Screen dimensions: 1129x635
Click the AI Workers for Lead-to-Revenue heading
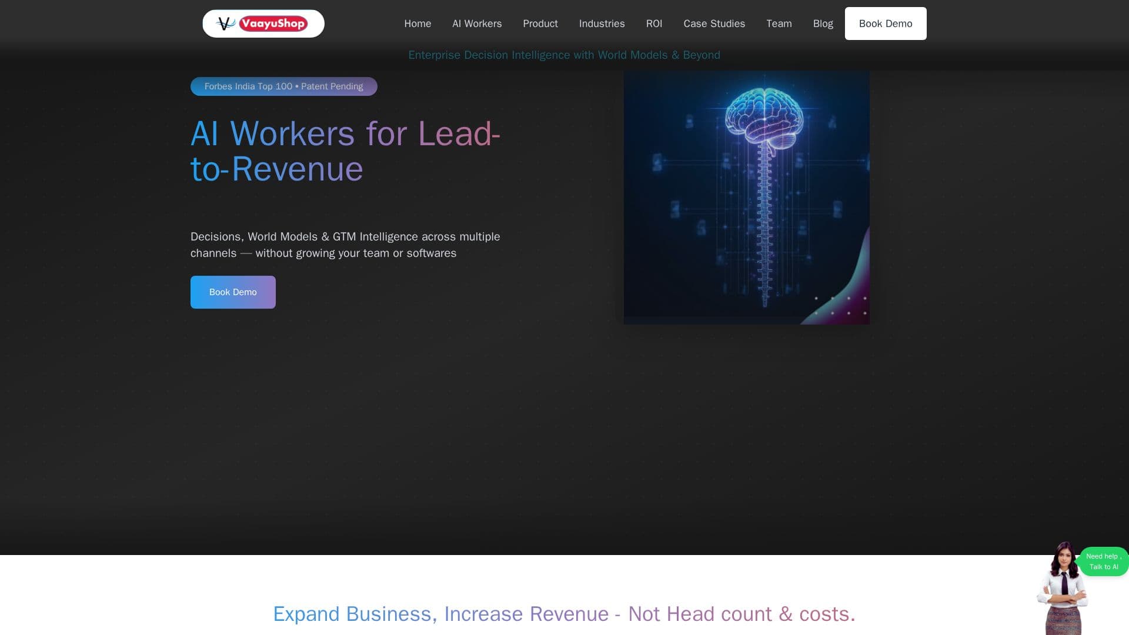[x=345, y=151]
